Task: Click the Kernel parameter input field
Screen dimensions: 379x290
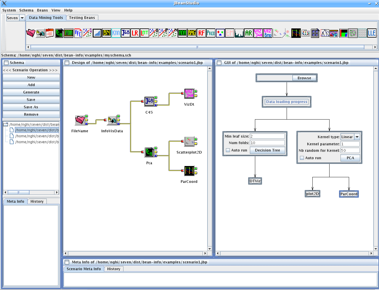Action: [x=350, y=144]
